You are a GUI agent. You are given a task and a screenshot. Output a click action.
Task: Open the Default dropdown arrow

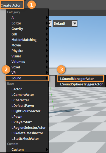point(75,23)
